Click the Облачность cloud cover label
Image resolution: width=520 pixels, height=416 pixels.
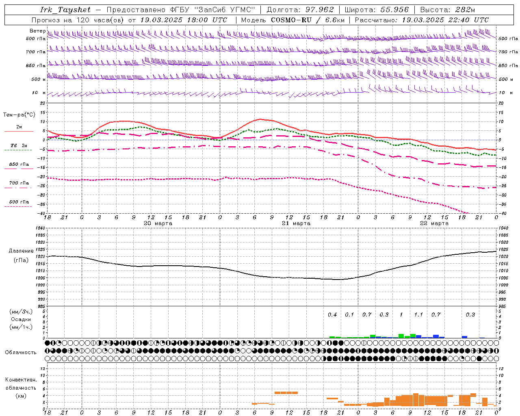tap(21, 353)
